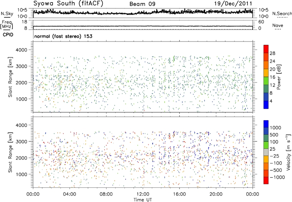The width and height of the screenshot is (292, 202).
Task: Click the 'Freq. [MHz]' axis label
Action: [7, 25]
